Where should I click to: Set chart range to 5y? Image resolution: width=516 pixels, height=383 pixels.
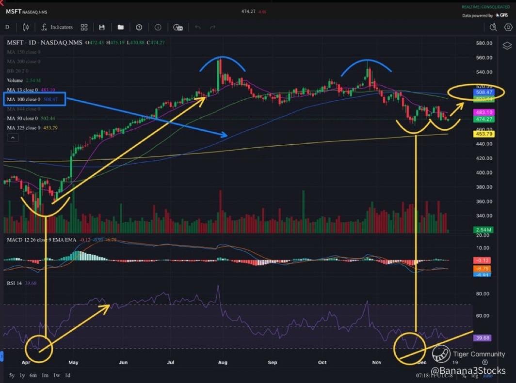12,375
